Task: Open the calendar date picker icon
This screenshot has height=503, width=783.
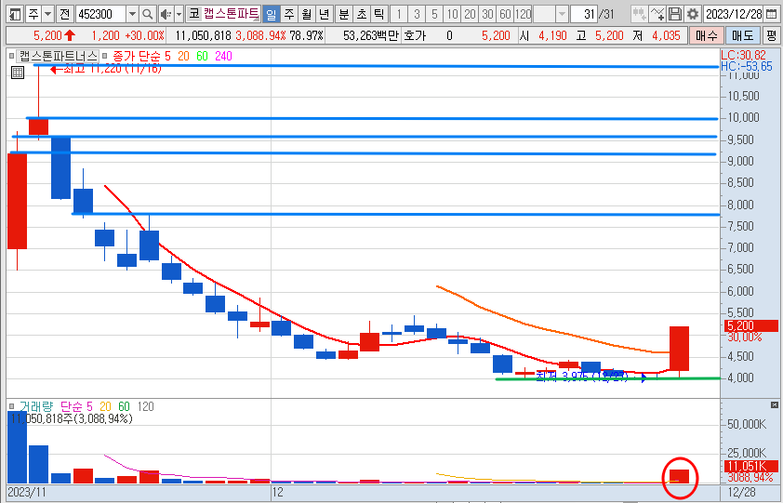Action: [771, 14]
